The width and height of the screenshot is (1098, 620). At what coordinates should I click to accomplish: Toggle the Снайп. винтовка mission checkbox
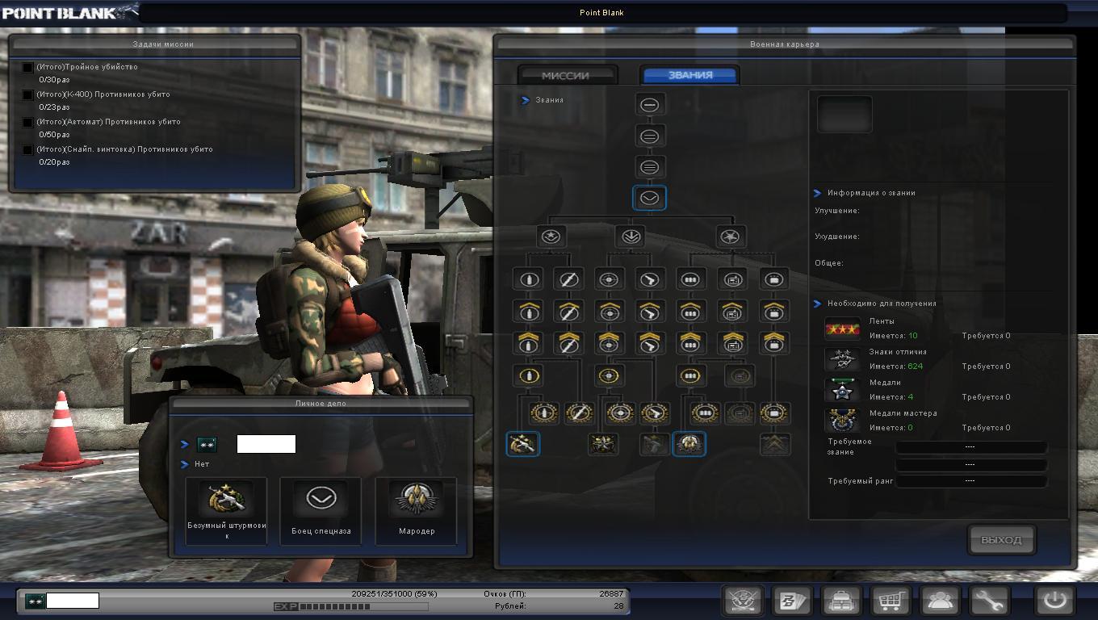click(28, 150)
